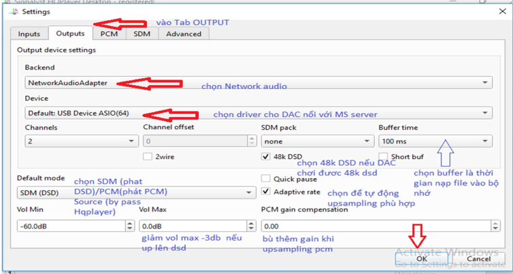
Task: Open the Buffer time dropdown
Action: point(435,141)
